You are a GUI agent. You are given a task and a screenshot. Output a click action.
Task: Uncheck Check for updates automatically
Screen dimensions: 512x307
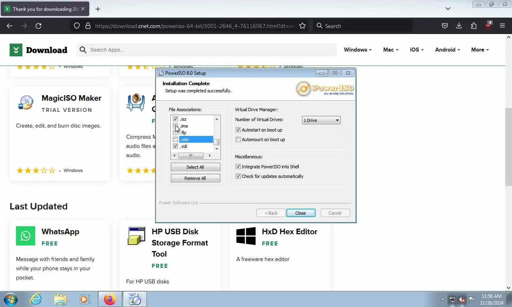pos(238,176)
